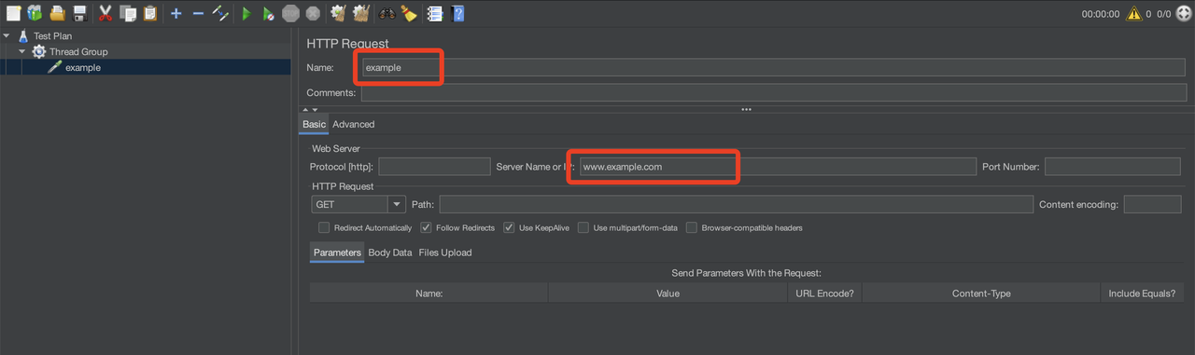Start test with no pauses
Viewport: 1195px width, 355px height.
pos(269,13)
